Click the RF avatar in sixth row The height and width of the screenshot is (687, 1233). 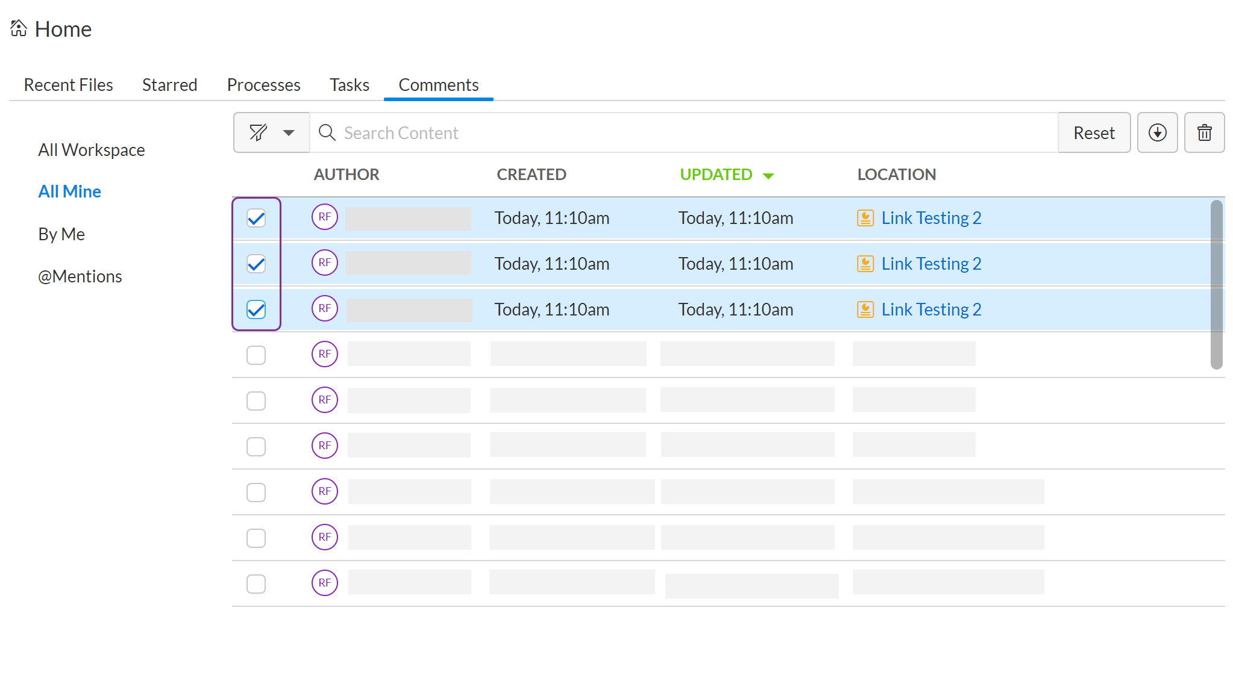pos(325,446)
